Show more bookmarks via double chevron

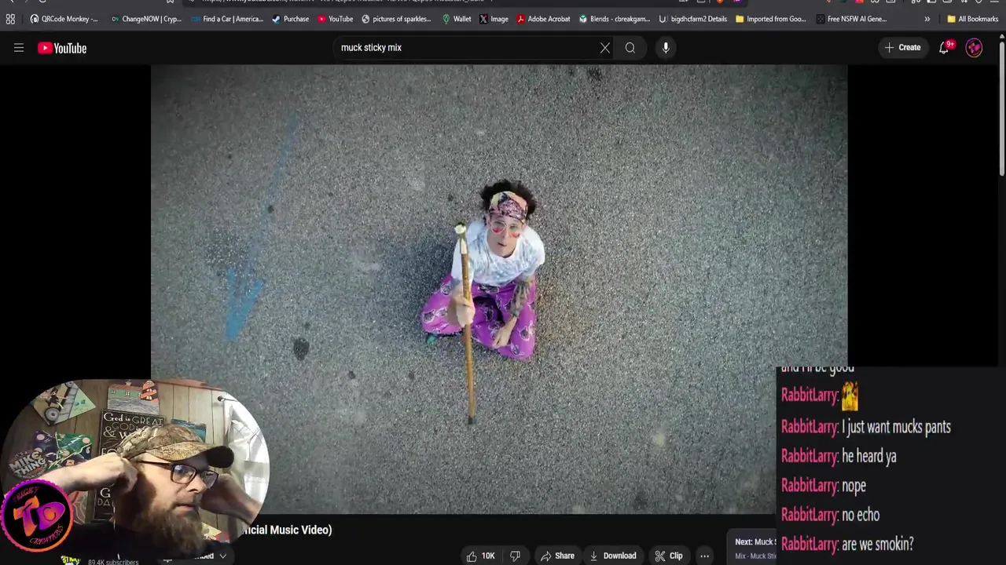927,19
